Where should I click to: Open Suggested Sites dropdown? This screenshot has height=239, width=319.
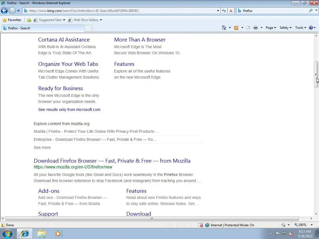[50, 20]
